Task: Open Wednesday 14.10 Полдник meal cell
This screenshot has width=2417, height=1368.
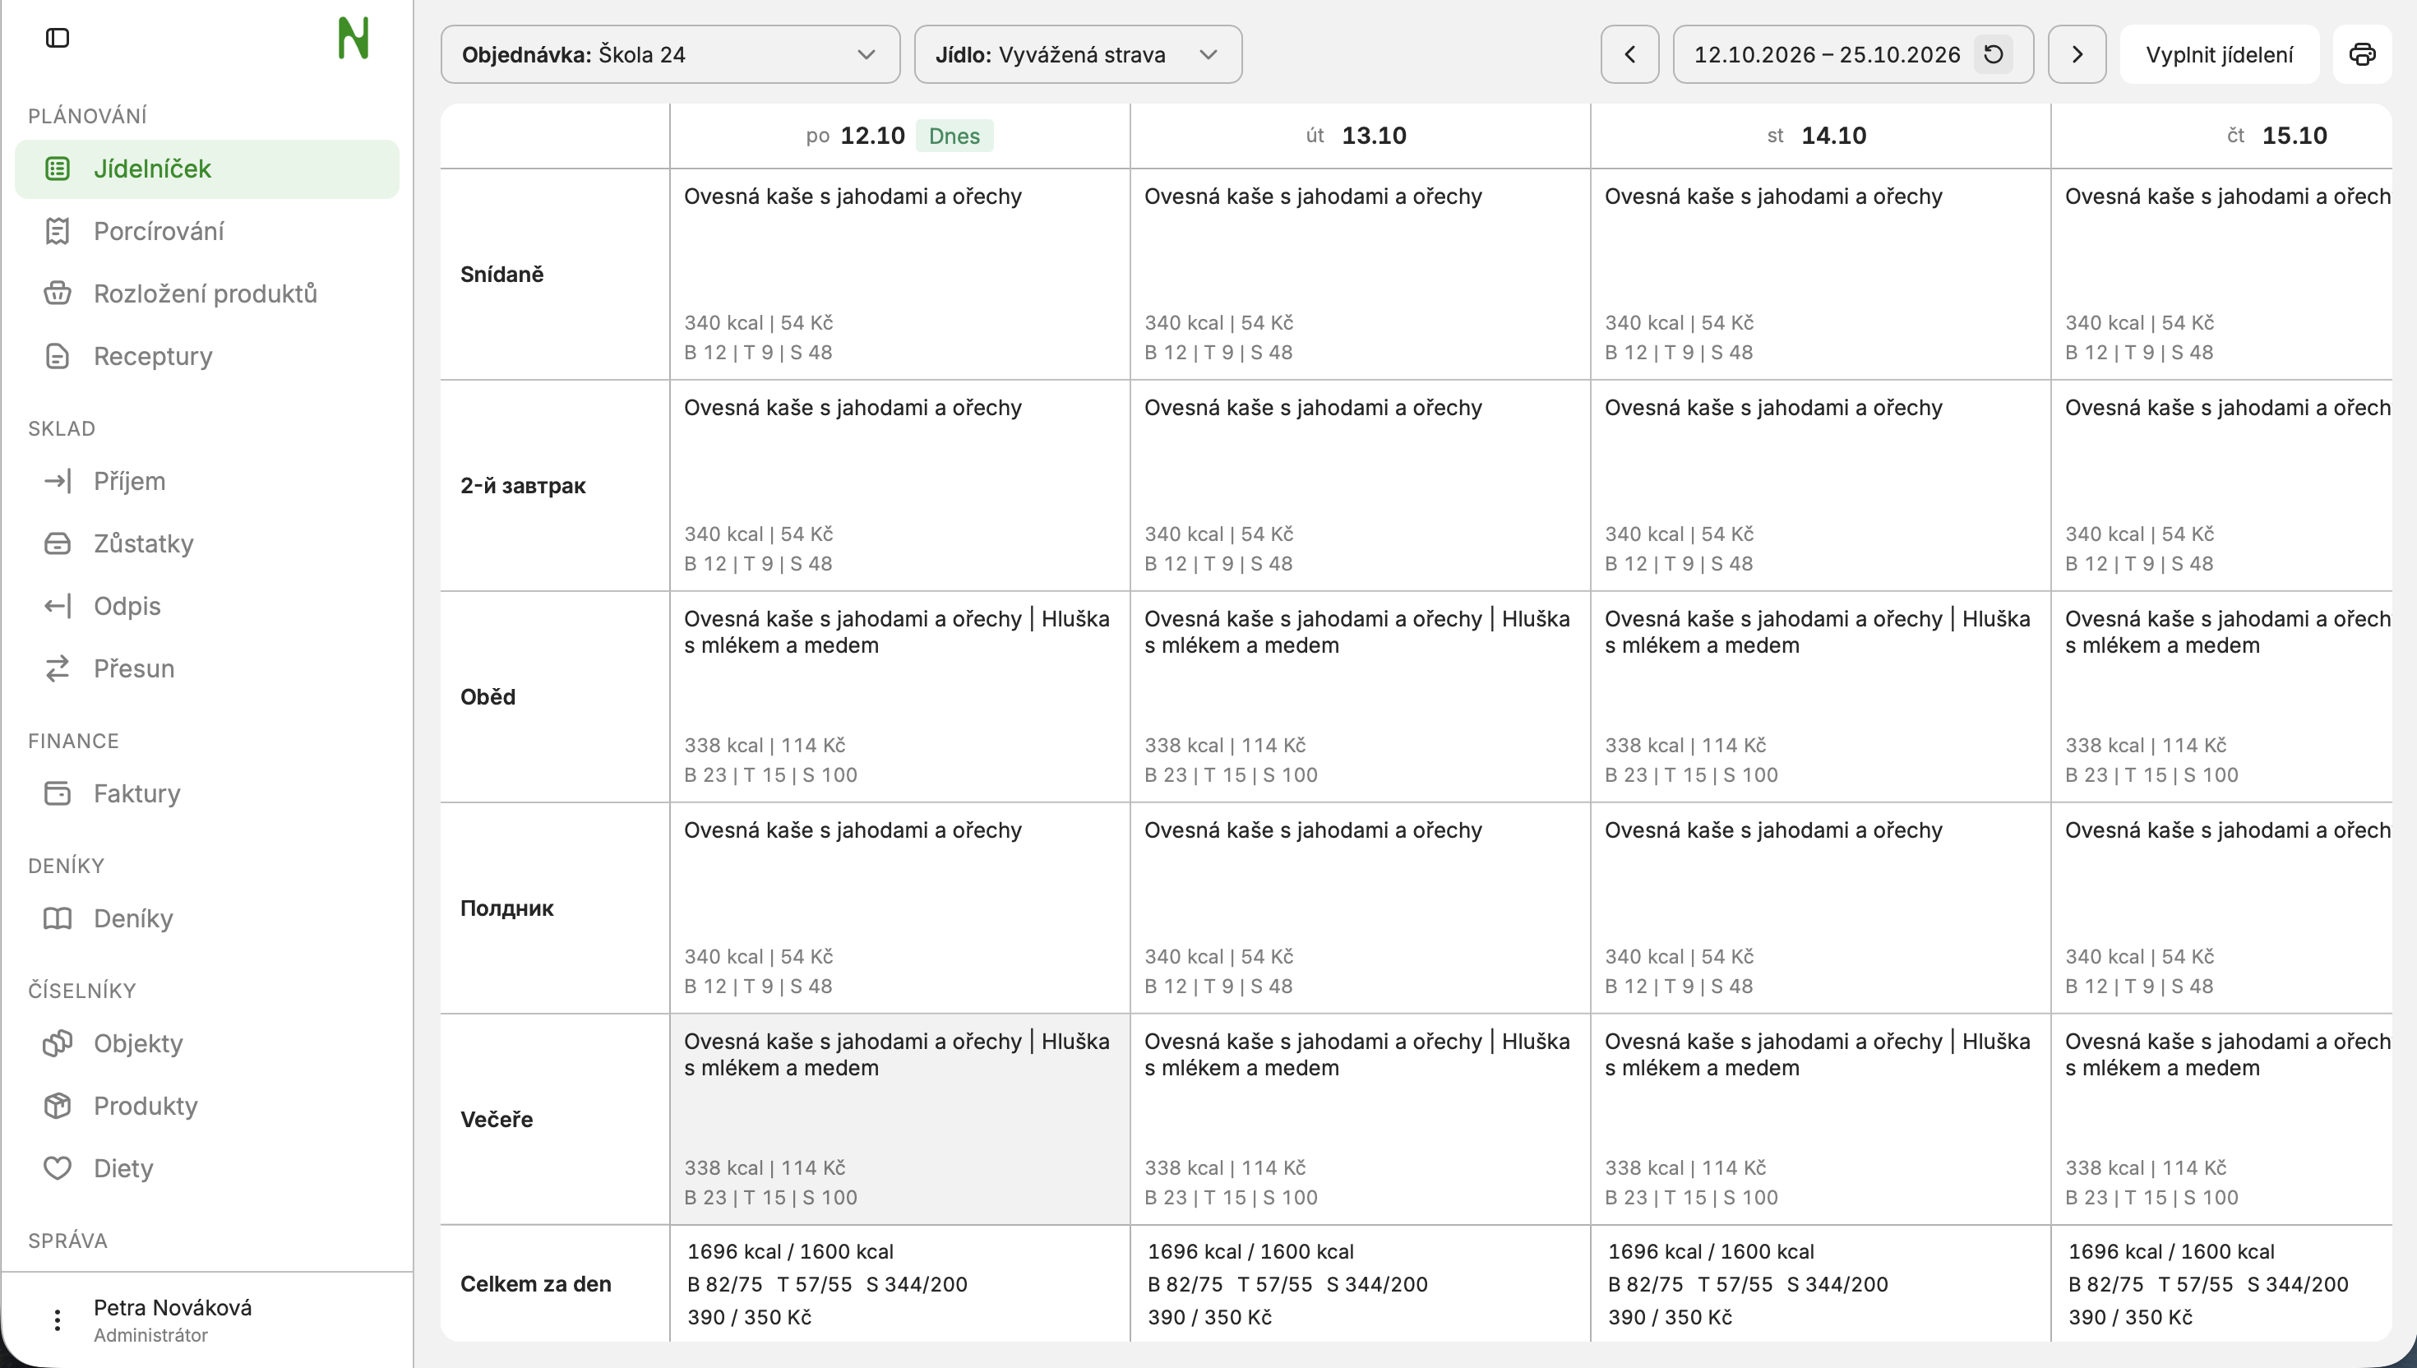Action: (1819, 908)
